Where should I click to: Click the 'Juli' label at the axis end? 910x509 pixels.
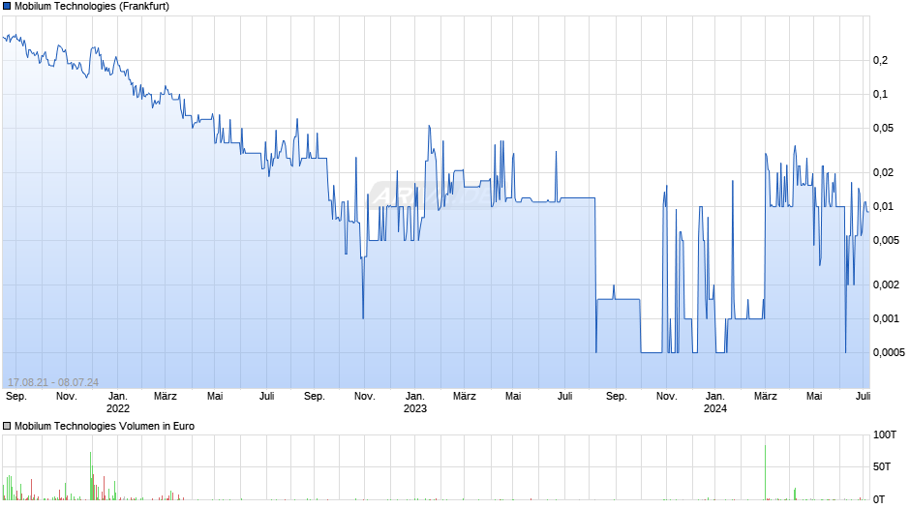(x=863, y=396)
